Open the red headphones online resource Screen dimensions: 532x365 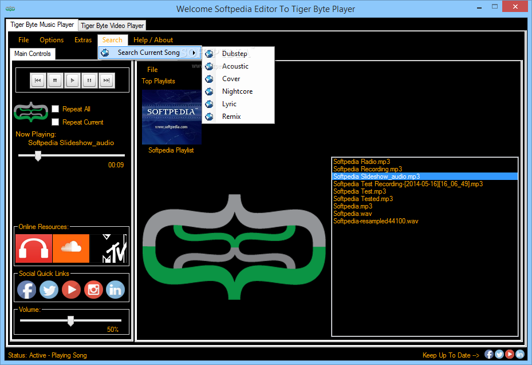(x=34, y=248)
